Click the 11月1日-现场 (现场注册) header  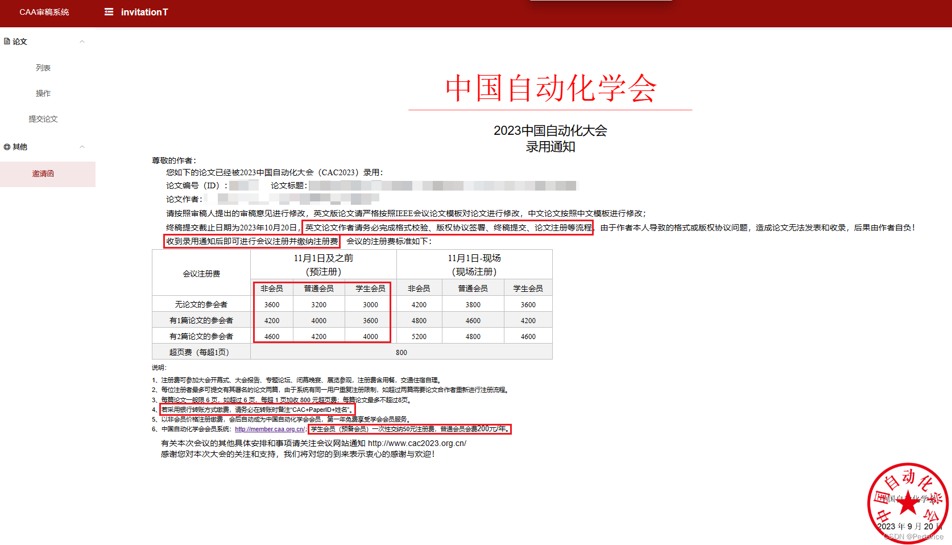pos(474,265)
